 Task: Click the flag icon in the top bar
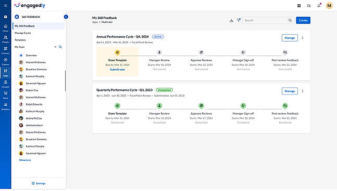pos(309,6)
